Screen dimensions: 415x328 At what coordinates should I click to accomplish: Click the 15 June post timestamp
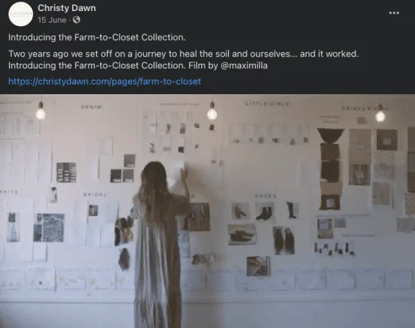click(x=52, y=20)
